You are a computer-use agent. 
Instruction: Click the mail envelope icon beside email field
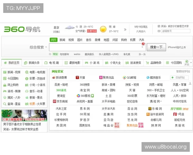coord(159,31)
